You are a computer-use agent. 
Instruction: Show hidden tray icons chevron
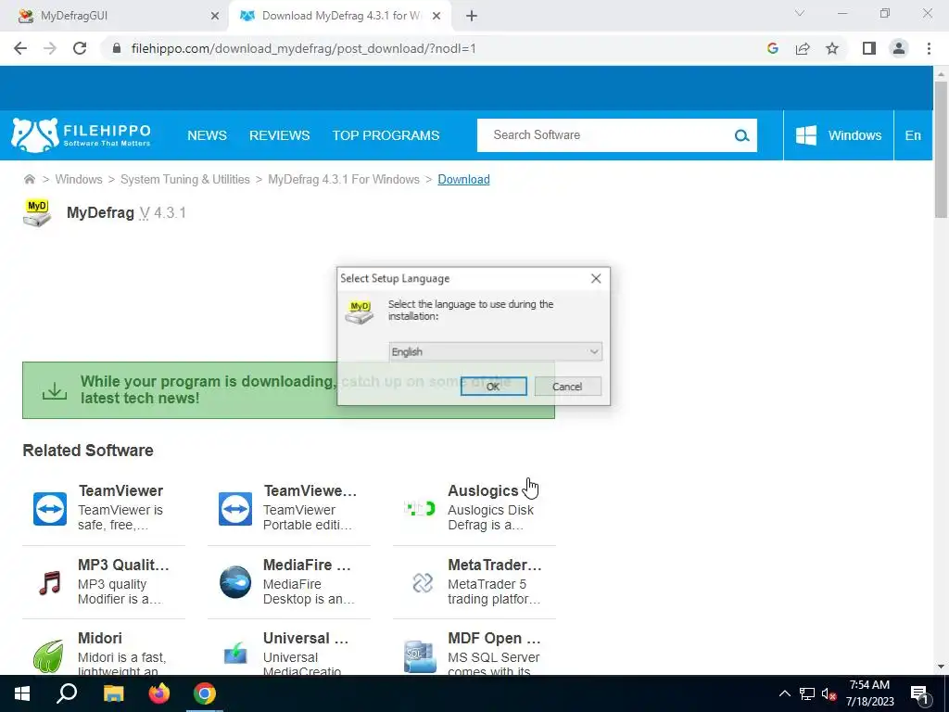pyautogui.click(x=784, y=693)
